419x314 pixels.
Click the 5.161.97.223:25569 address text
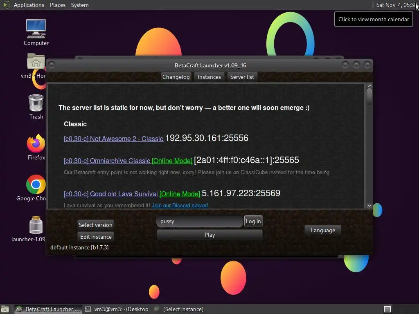pyautogui.click(x=241, y=193)
